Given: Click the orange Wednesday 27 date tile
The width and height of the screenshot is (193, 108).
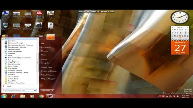Looking at the screenshot, I should click(180, 48).
